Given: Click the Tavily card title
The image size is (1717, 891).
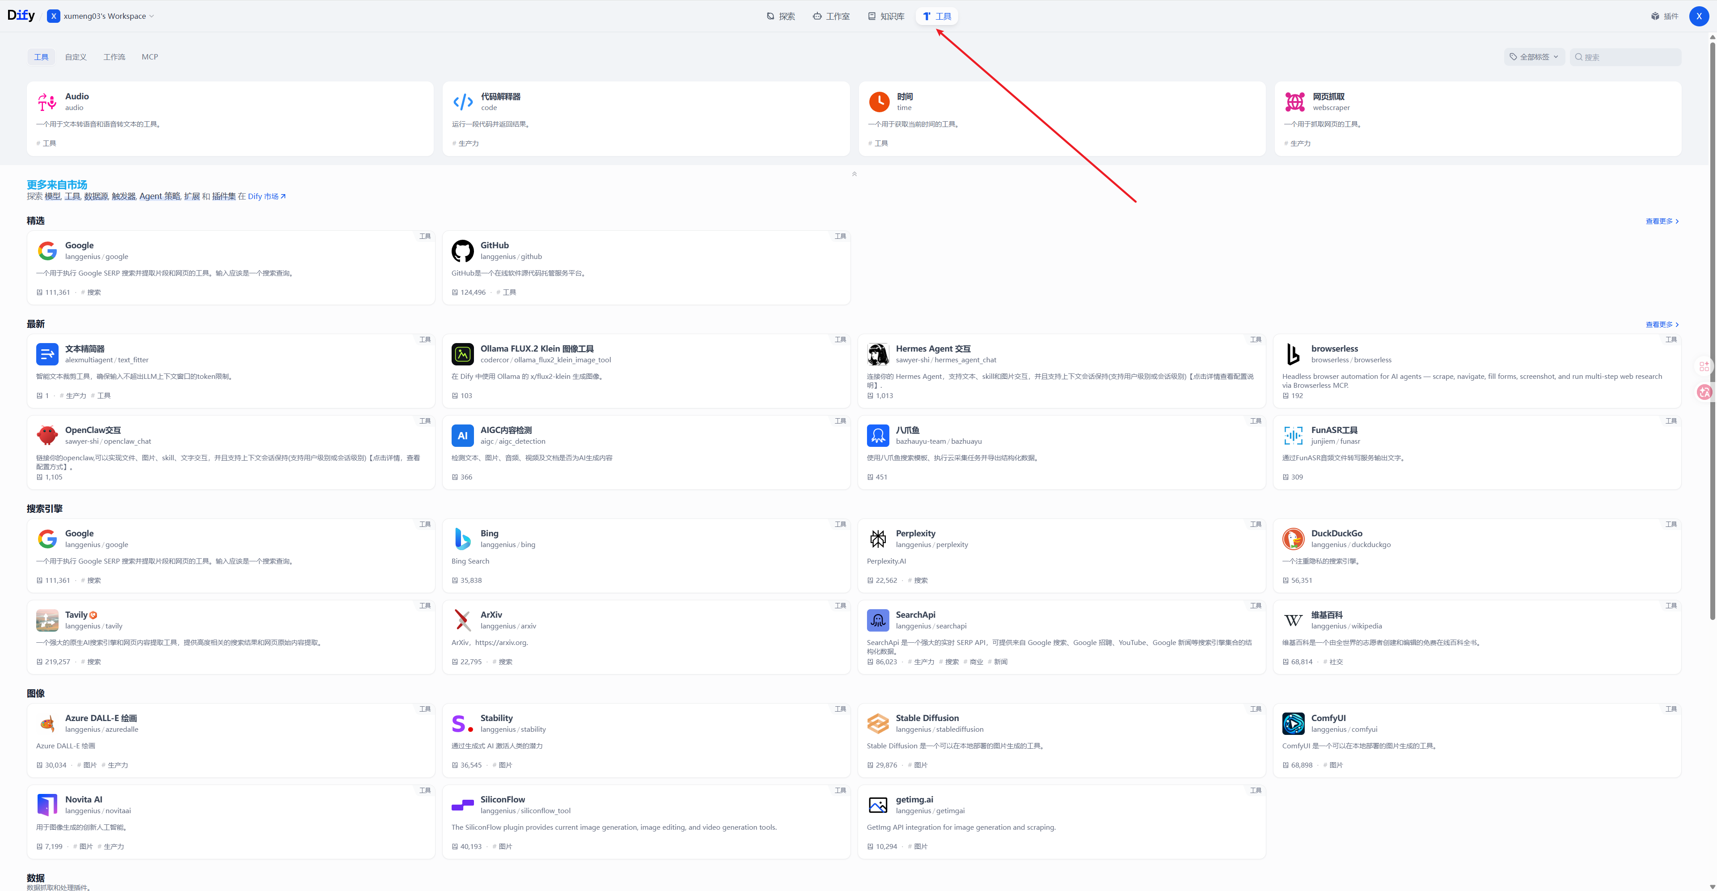Looking at the screenshot, I should [x=76, y=615].
